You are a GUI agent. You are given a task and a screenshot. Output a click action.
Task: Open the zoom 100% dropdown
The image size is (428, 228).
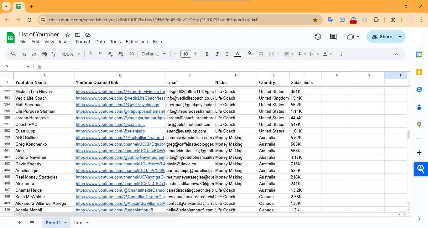click(x=71, y=54)
